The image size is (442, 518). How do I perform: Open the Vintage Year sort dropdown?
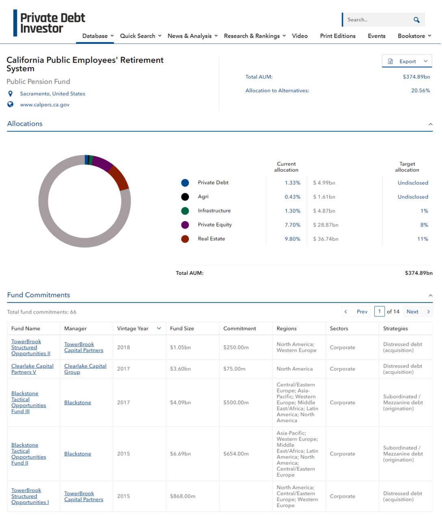click(x=159, y=328)
